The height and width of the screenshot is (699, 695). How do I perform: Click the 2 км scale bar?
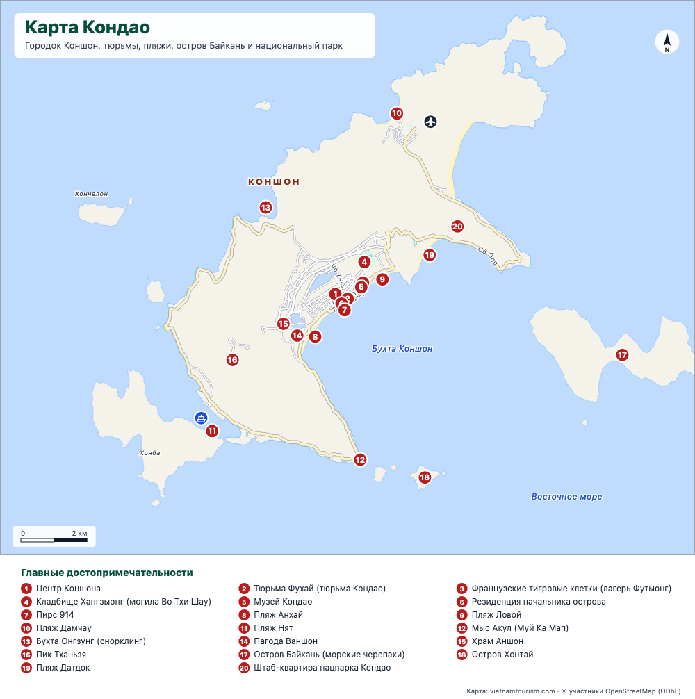pos(54,536)
